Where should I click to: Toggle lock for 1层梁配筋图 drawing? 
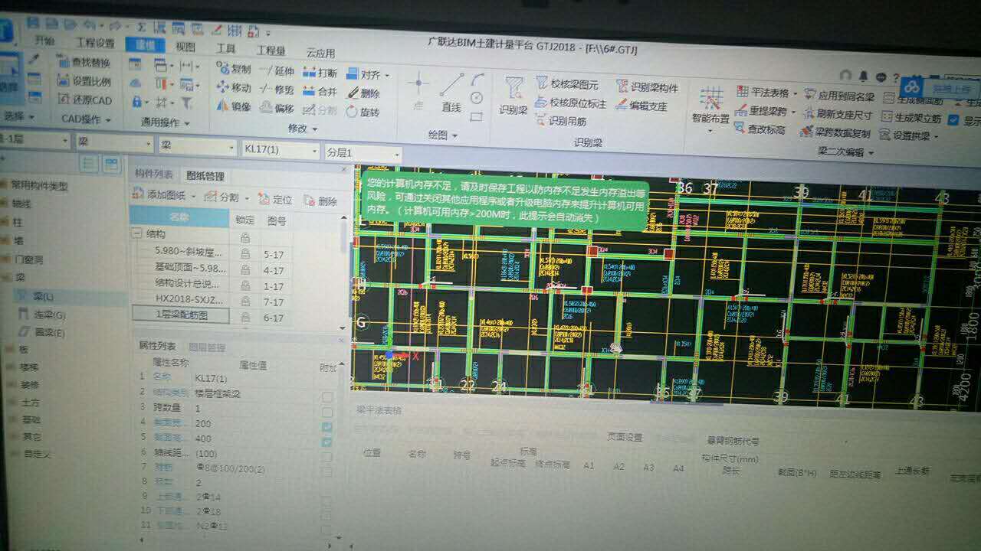[245, 317]
